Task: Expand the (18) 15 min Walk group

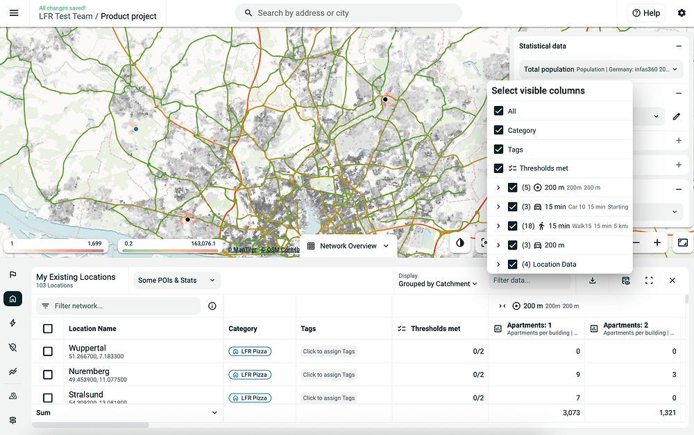Action: coord(498,226)
